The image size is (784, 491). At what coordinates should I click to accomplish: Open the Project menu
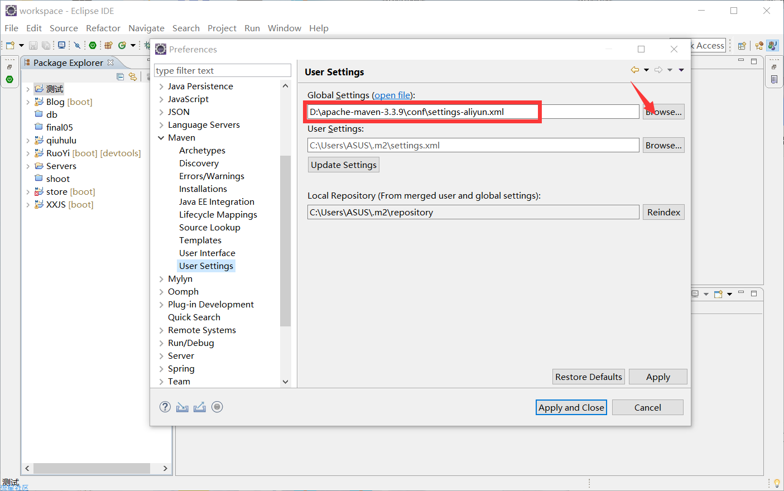(222, 28)
